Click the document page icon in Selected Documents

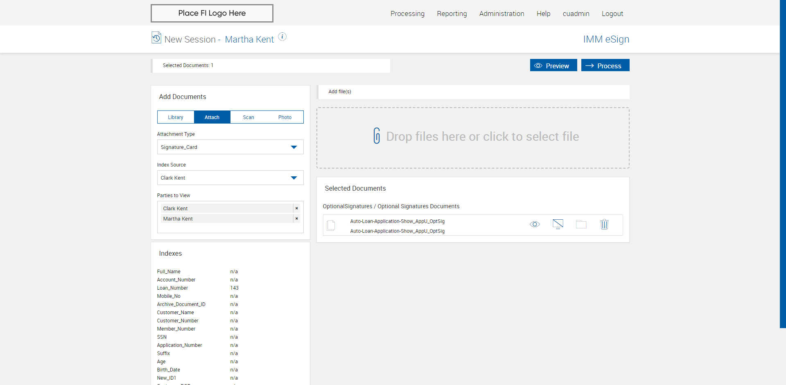pyautogui.click(x=331, y=225)
